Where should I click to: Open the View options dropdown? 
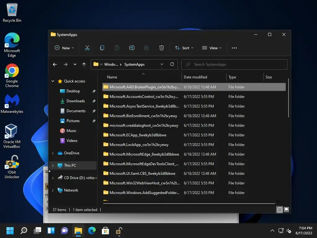click(212, 48)
